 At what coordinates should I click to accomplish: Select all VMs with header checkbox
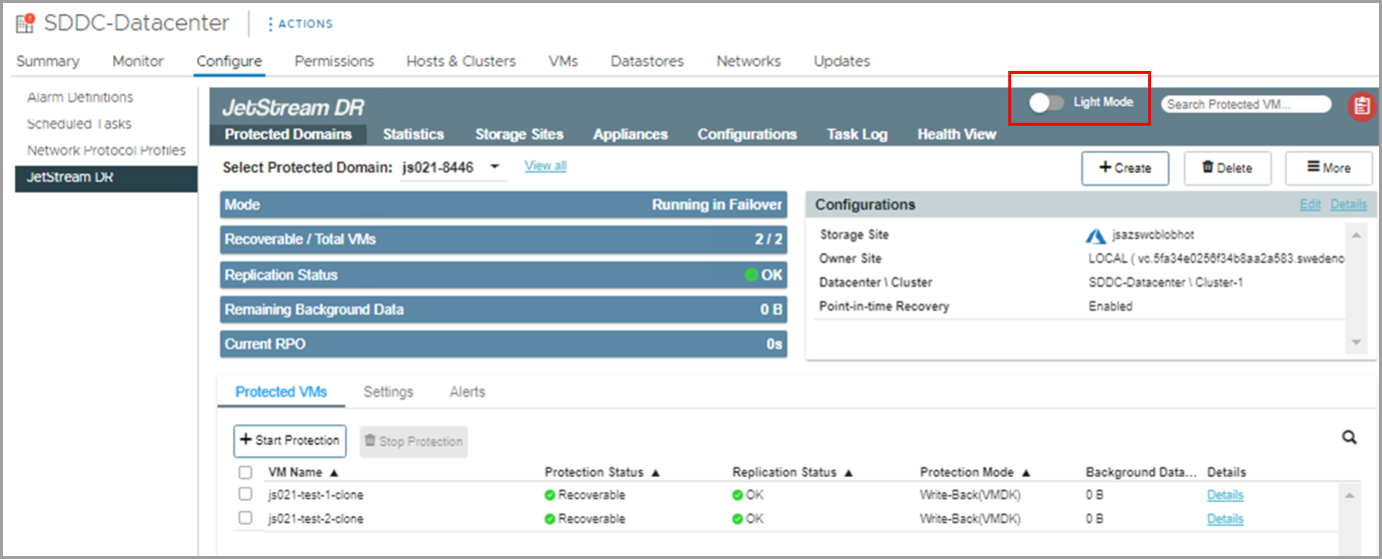[x=245, y=472]
